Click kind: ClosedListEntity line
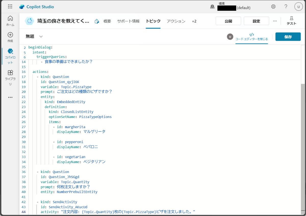Image resolution: width=306 pixels, height=216 pixels. (71, 112)
